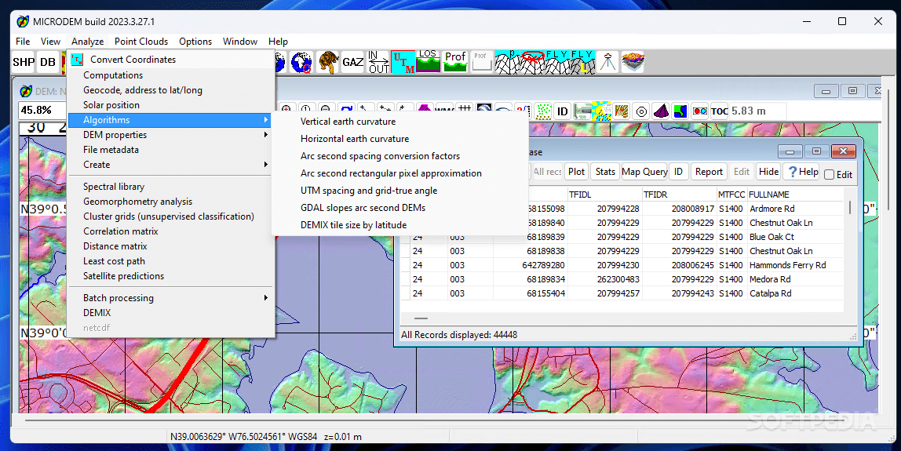
Task: Click the Plot button
Action: 576,172
